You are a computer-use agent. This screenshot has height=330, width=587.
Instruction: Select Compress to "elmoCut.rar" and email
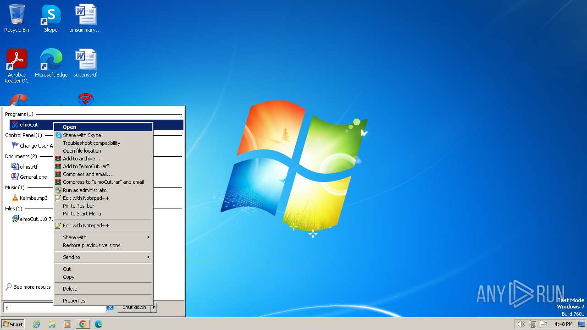103,182
